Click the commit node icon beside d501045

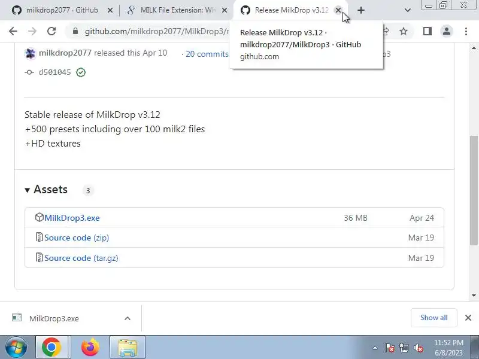[x=29, y=72]
